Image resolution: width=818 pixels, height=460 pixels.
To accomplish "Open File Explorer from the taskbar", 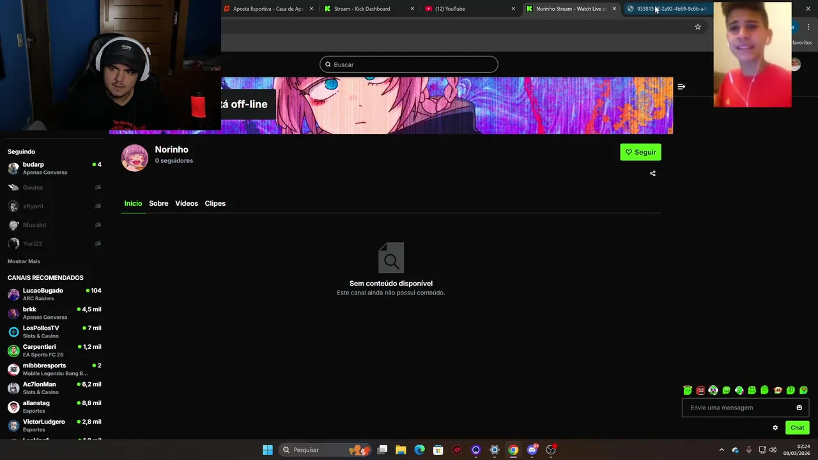I will click(401, 450).
